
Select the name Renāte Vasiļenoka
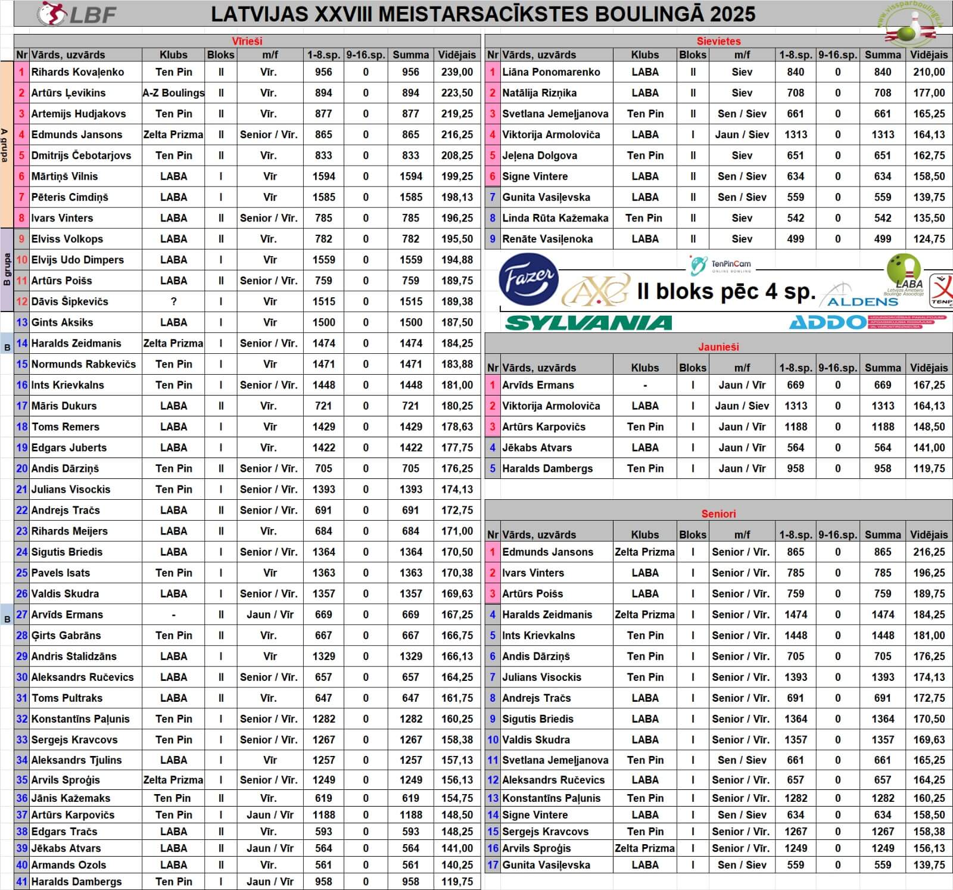pyautogui.click(x=547, y=239)
